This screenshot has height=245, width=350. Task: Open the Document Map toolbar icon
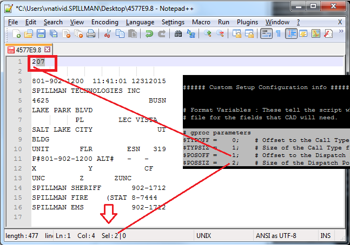(316, 34)
